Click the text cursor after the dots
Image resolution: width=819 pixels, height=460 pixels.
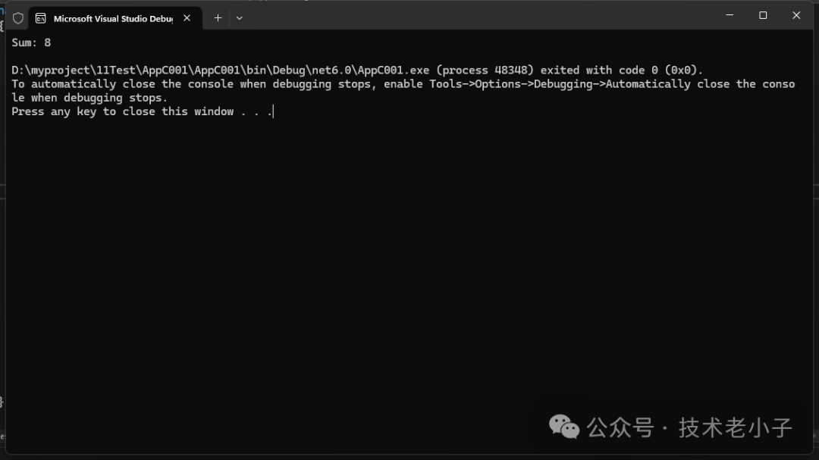pyautogui.click(x=273, y=111)
